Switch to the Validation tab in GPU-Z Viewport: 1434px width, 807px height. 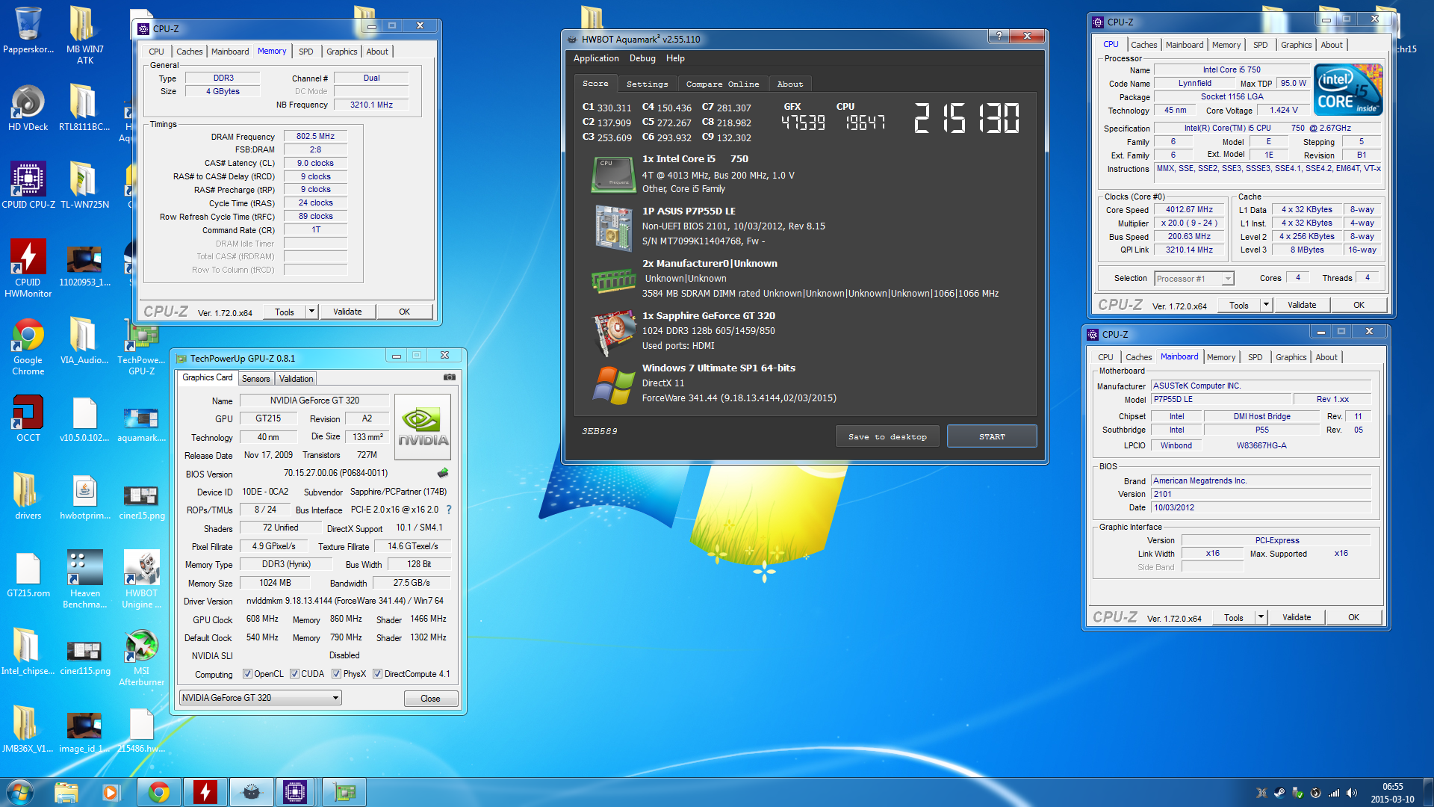tap(297, 379)
